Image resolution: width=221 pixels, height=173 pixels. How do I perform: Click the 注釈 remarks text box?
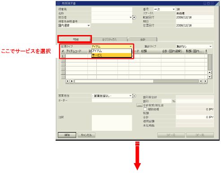(x=112, y=123)
